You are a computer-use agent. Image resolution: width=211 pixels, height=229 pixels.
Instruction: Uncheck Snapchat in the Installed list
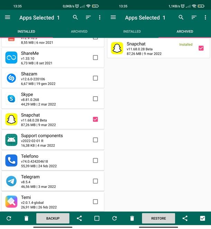click(x=95, y=119)
